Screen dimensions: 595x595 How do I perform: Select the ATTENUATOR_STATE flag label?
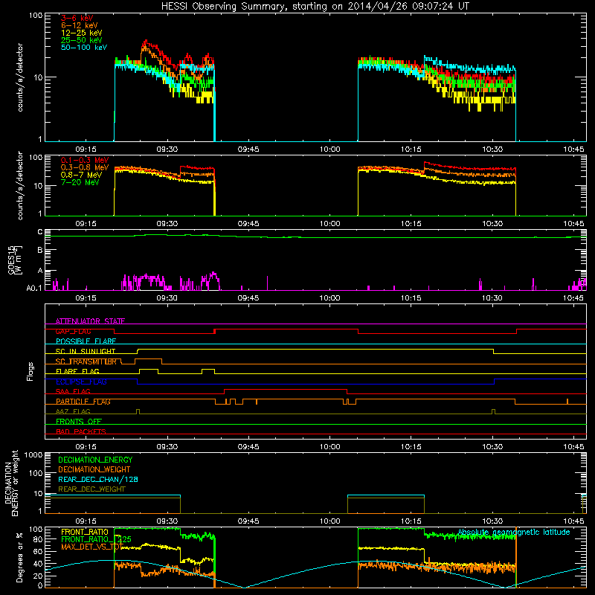tap(90, 321)
